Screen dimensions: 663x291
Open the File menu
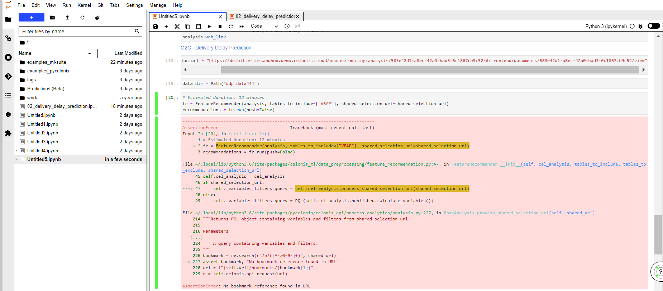click(21, 5)
